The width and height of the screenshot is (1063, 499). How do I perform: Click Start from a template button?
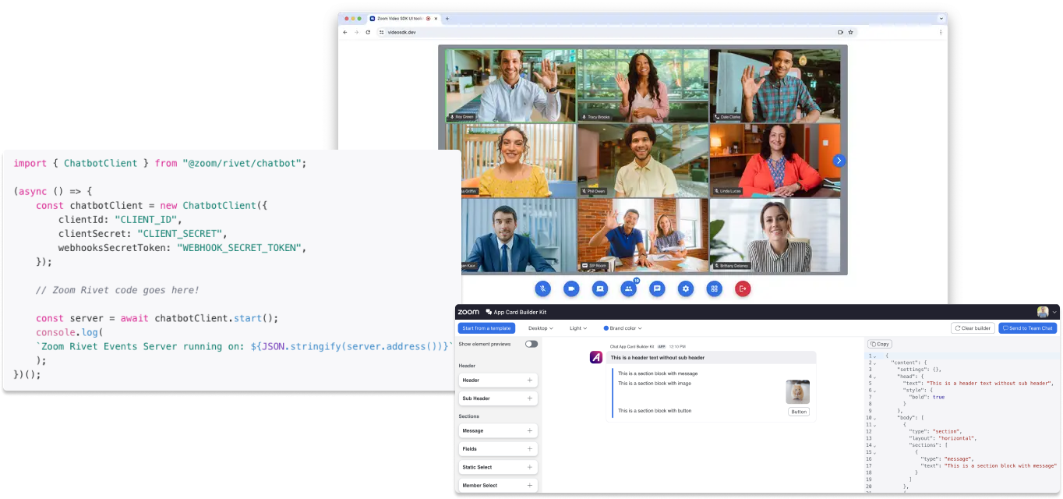(486, 328)
